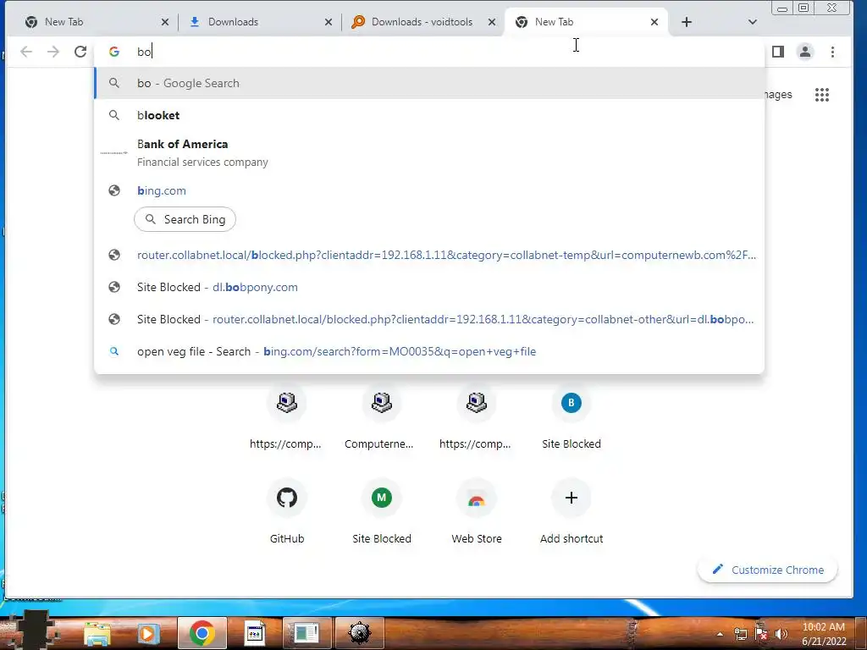Open the Action Center flag icon
The width and height of the screenshot is (867, 650).
pos(761,634)
